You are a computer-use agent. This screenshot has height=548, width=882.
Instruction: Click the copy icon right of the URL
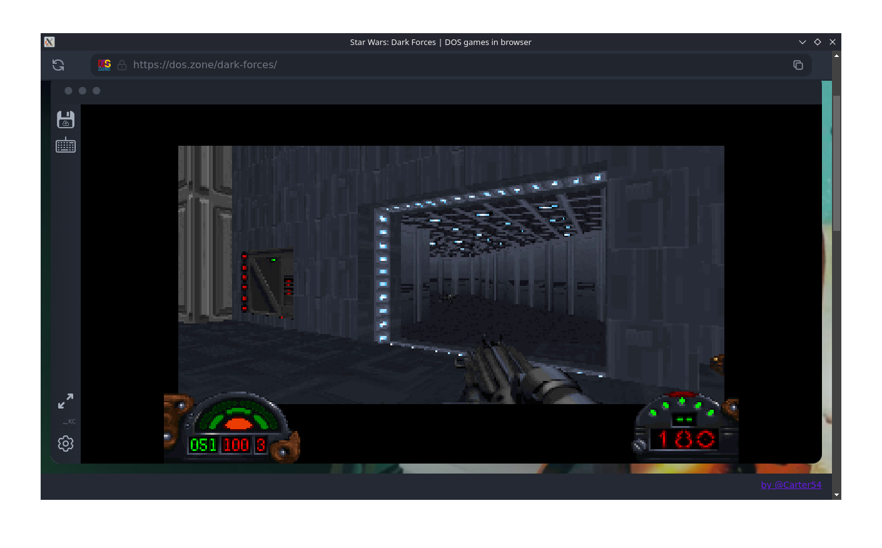click(x=798, y=65)
